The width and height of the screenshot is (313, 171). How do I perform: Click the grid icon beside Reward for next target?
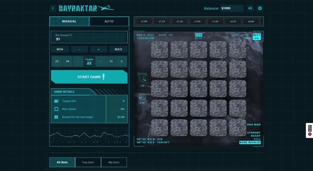coord(56,117)
